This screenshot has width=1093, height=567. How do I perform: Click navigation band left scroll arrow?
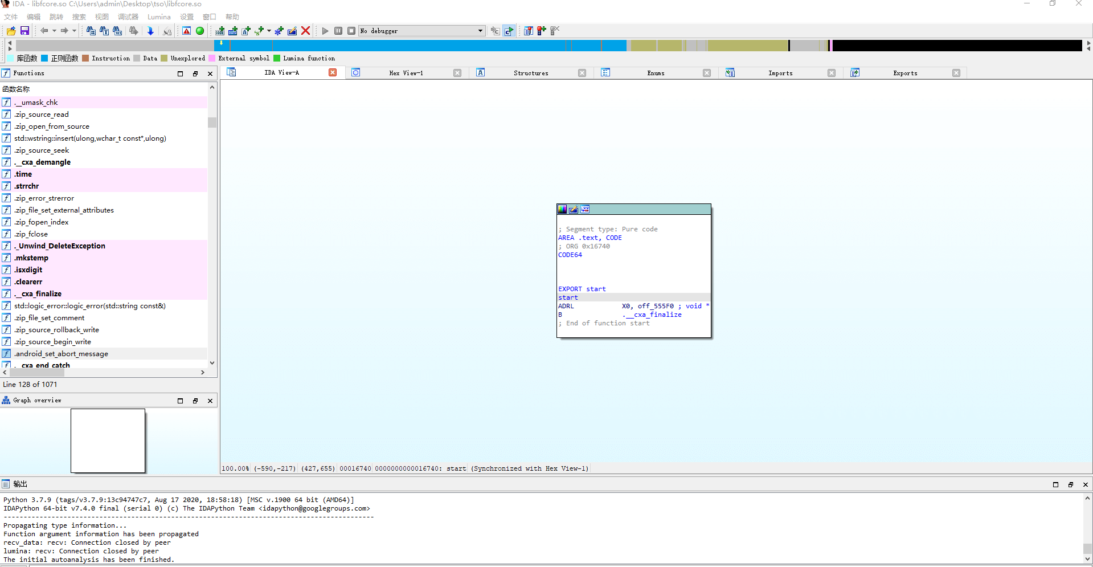point(10,43)
